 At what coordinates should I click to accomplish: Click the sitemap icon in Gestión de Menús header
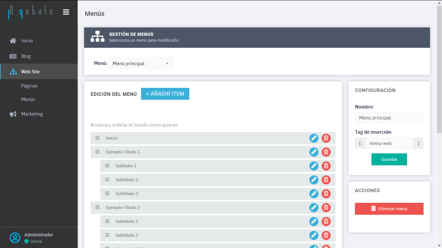coord(97,36)
